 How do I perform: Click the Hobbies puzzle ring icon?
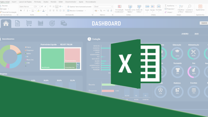pos(177,92)
